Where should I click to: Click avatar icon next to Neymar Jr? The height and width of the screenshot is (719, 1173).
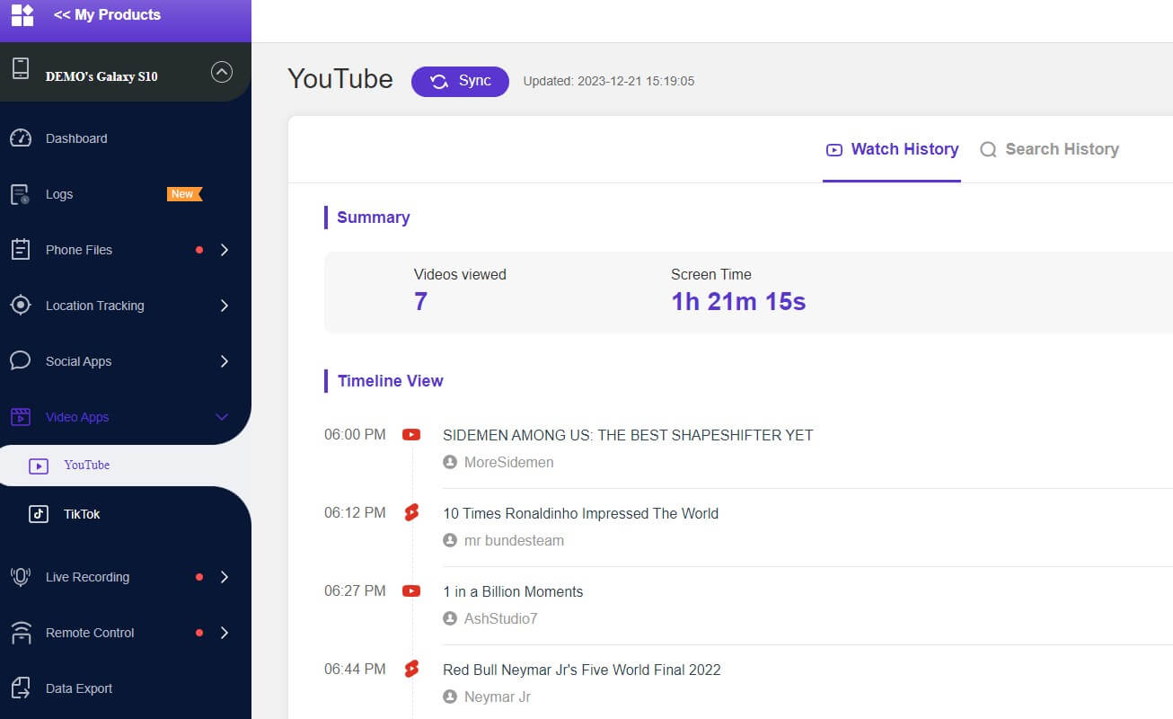(450, 697)
